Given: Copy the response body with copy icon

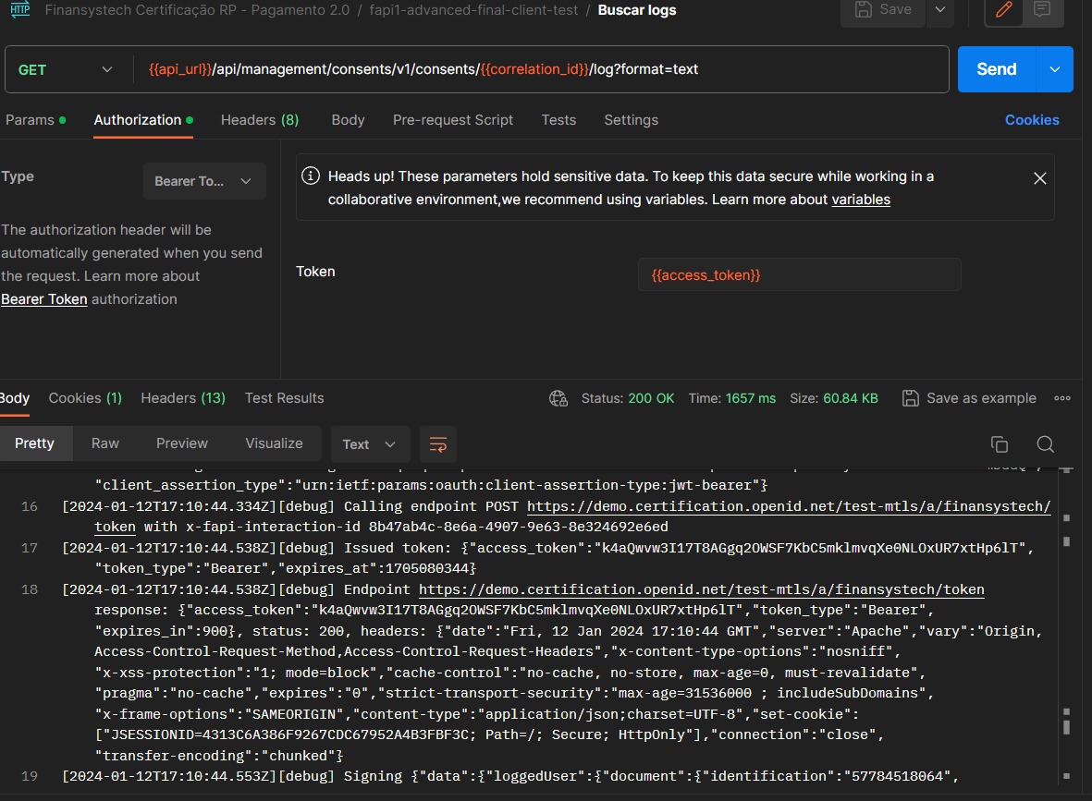Looking at the screenshot, I should [999, 444].
